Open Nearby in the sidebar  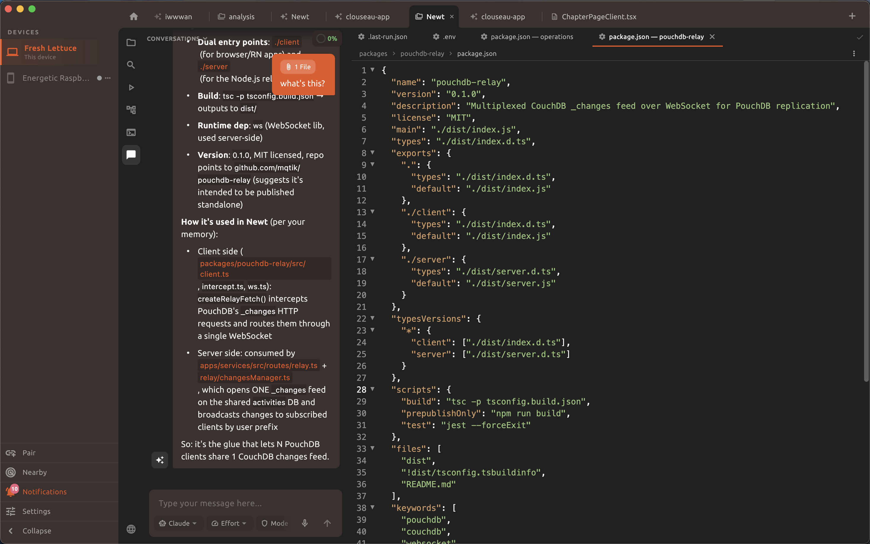59,472
